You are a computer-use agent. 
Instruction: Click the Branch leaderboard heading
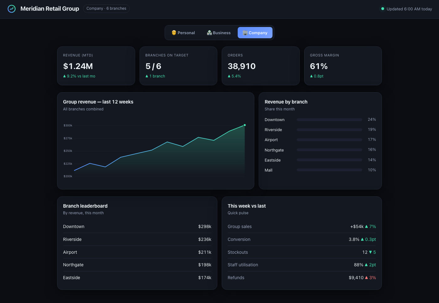(85, 206)
